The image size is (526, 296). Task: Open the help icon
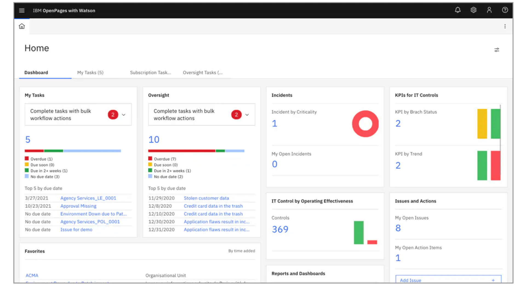(505, 10)
